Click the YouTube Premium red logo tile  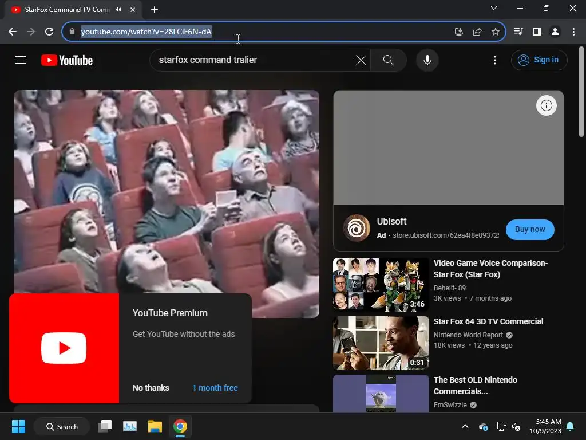tap(64, 348)
